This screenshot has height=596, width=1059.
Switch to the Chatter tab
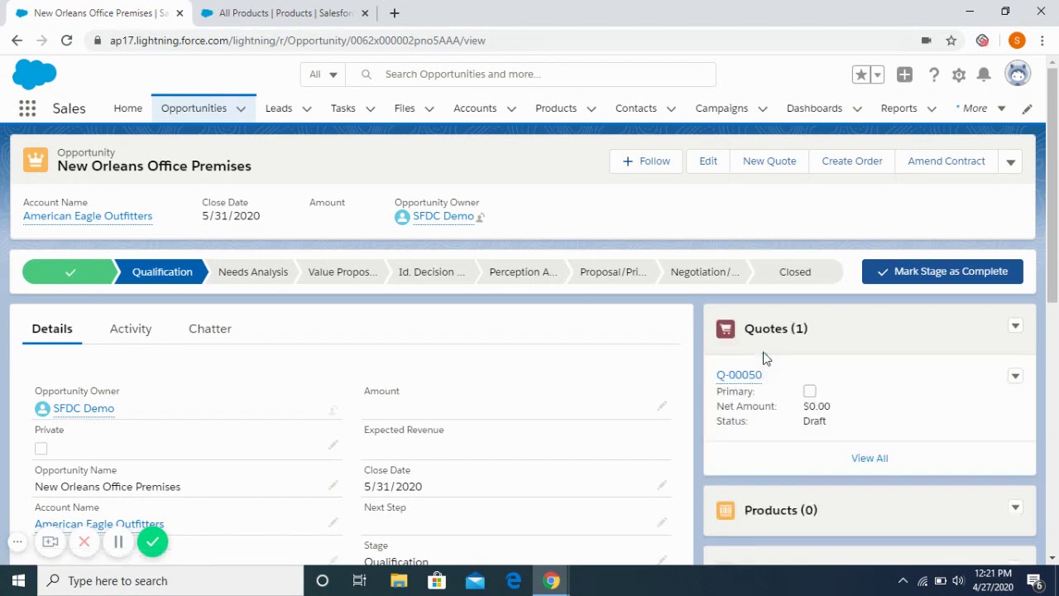(x=210, y=329)
